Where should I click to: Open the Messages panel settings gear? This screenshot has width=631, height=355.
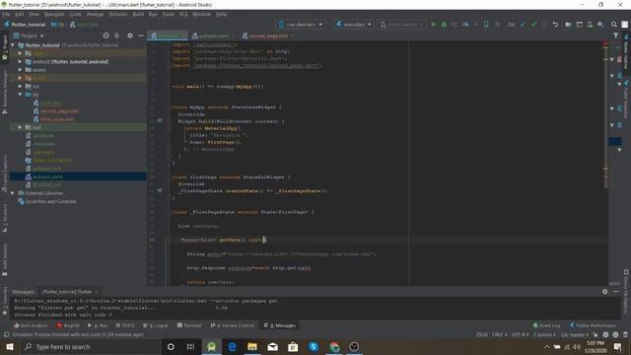click(604, 292)
